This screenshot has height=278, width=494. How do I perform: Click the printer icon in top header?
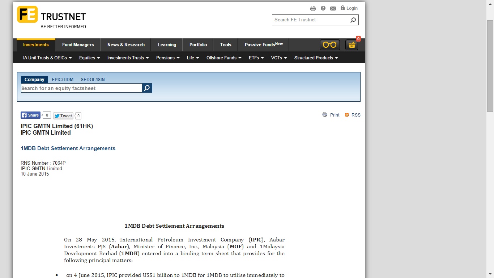coord(313,8)
